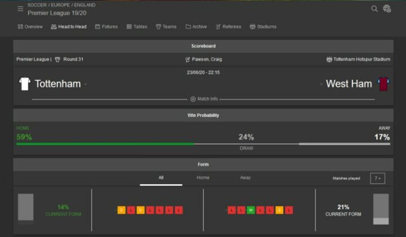The image size is (406, 237).
Task: Open the globe settings icon
Action: click(x=387, y=9)
